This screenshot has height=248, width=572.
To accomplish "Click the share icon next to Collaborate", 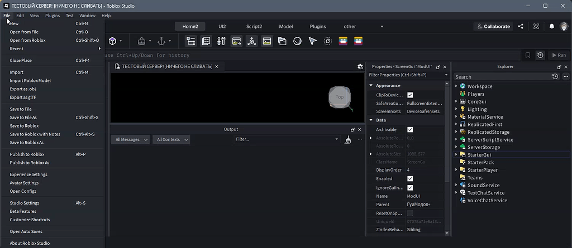I will tap(521, 26).
